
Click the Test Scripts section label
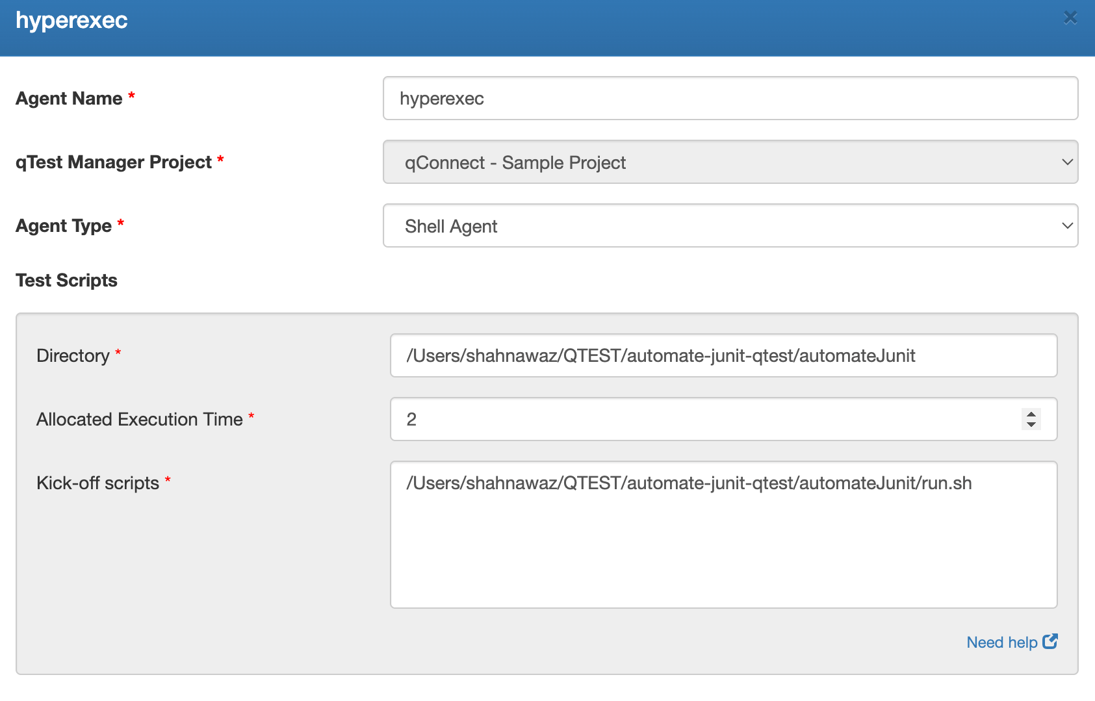[x=66, y=280]
